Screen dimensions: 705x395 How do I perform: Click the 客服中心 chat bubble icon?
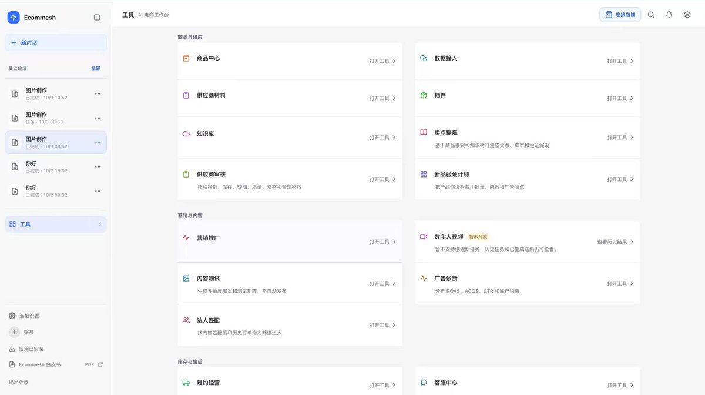point(424,383)
